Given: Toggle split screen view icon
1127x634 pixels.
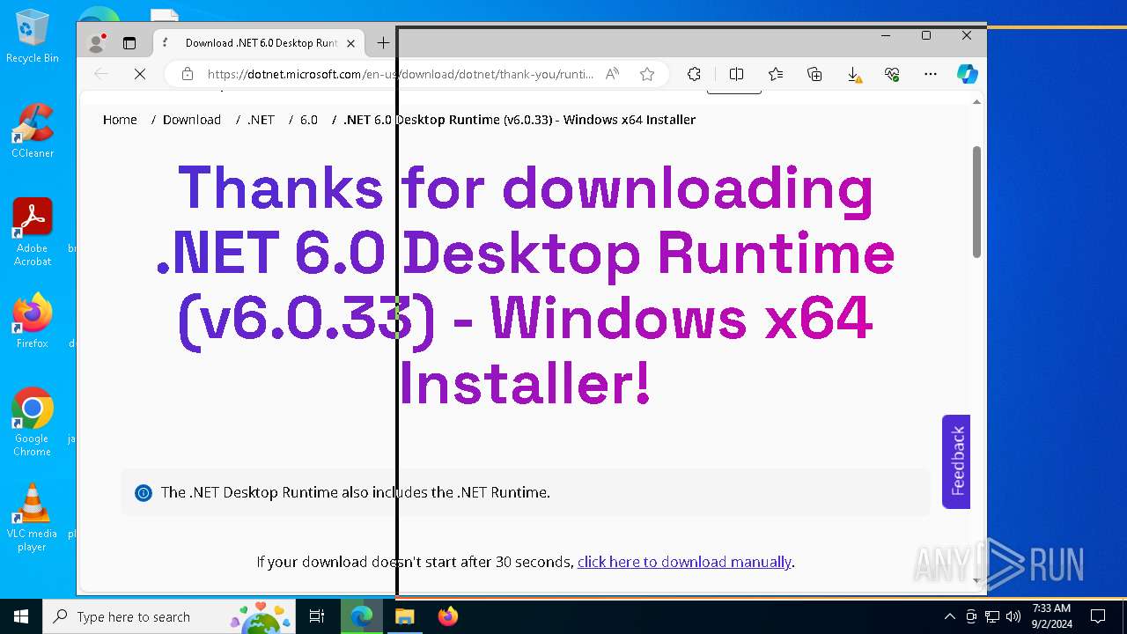Looking at the screenshot, I should [x=737, y=74].
